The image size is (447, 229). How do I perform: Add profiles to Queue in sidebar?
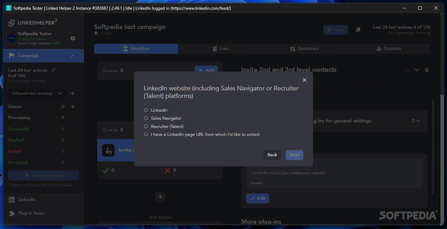click(73, 107)
